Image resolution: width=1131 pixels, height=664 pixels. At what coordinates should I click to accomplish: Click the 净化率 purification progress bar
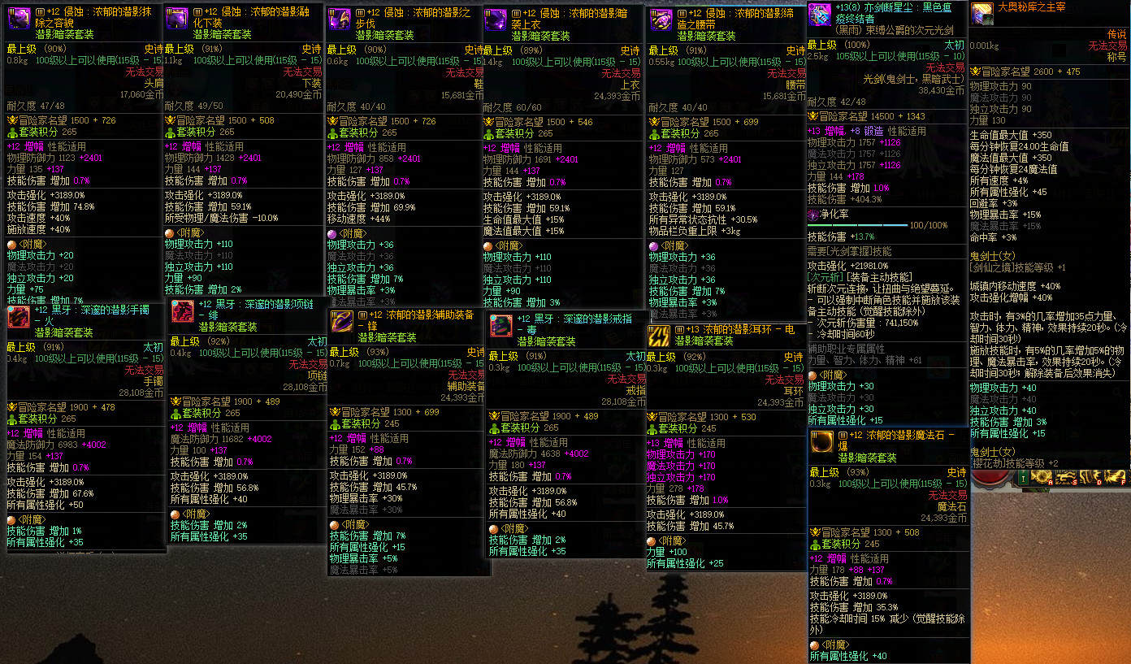tap(857, 225)
